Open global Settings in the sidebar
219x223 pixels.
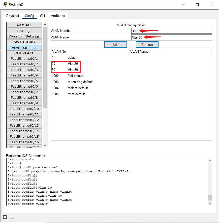click(x=24, y=31)
